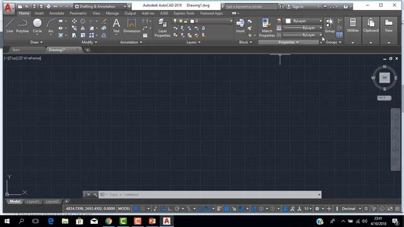This screenshot has height=227, width=404.
Task: Switch to the Annotate ribbon tab
Action: click(x=56, y=13)
